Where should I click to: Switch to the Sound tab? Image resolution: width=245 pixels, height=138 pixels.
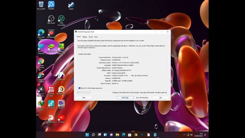point(91,37)
